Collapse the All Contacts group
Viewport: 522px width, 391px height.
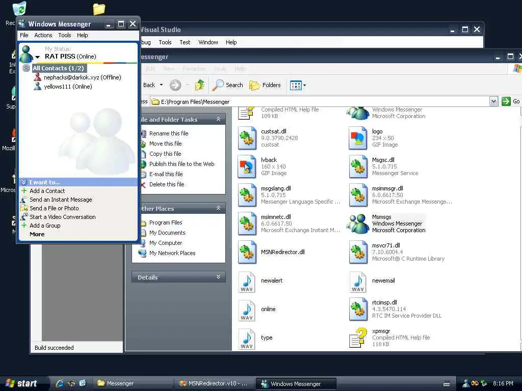pyautogui.click(x=27, y=68)
